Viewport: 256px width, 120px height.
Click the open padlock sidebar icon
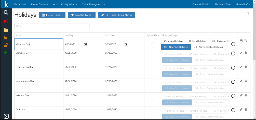[x=6, y=45]
